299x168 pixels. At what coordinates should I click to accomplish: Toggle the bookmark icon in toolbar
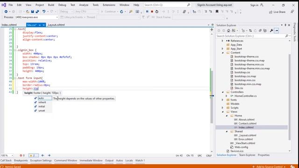217,12
